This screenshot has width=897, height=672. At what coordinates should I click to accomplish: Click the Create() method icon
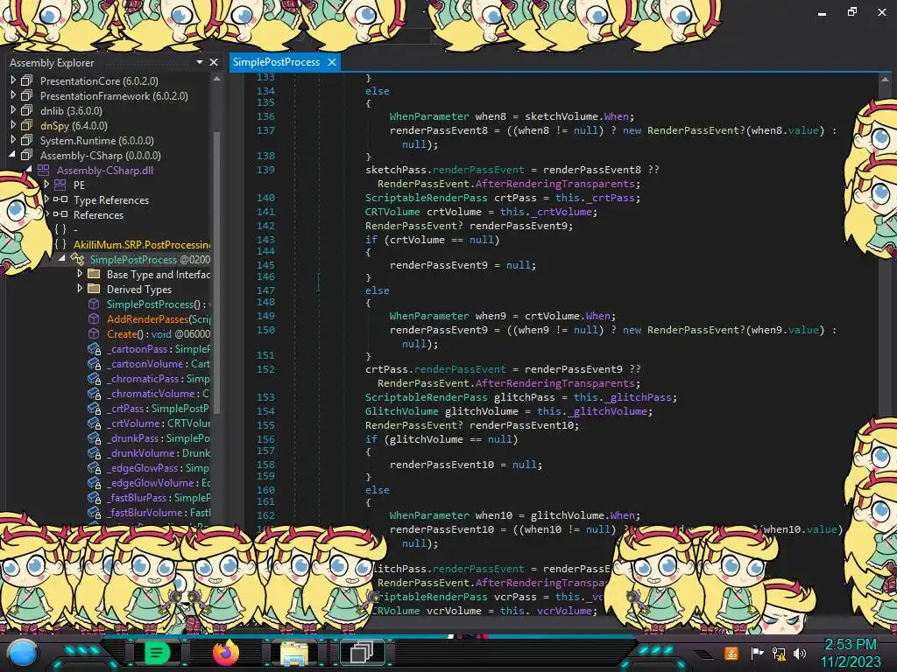[94, 333]
